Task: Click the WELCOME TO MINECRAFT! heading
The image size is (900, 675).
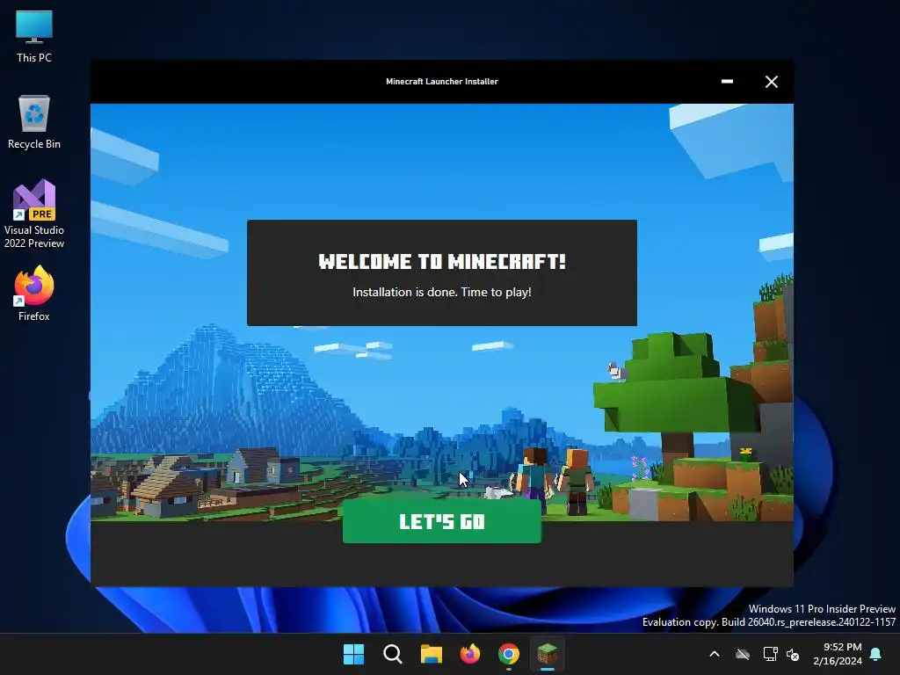Action: [x=442, y=262]
